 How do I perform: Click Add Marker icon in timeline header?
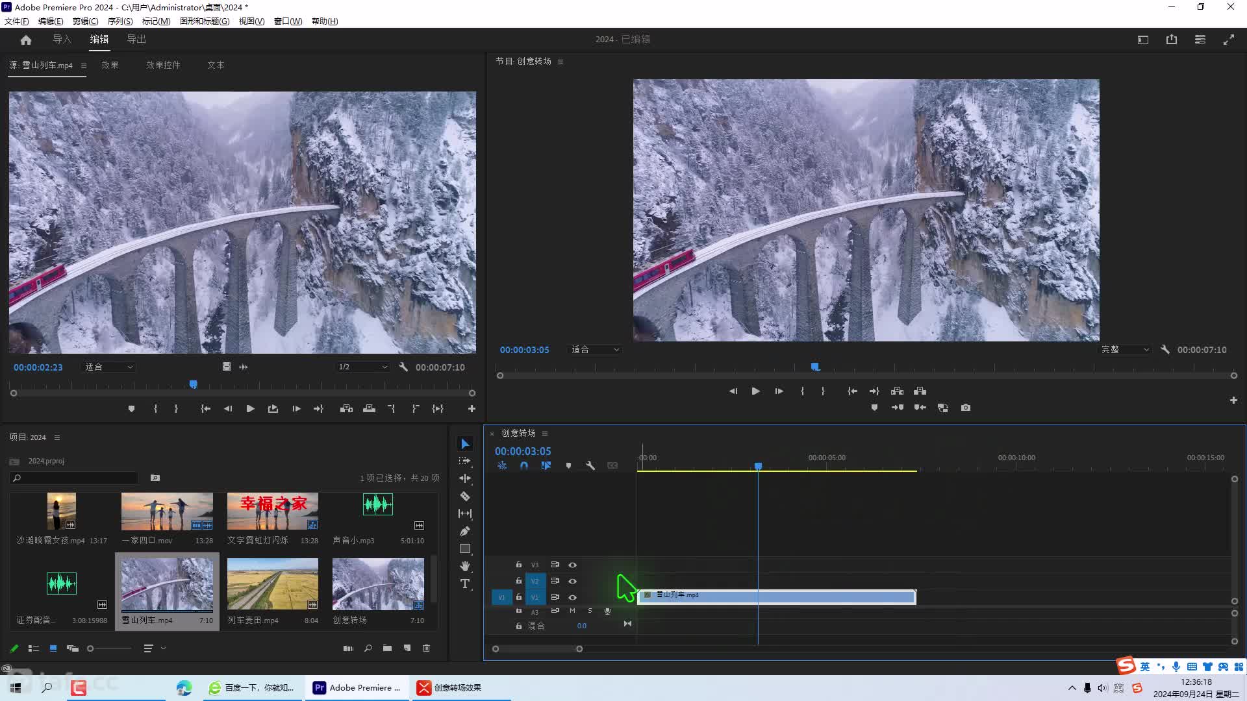[x=568, y=465]
